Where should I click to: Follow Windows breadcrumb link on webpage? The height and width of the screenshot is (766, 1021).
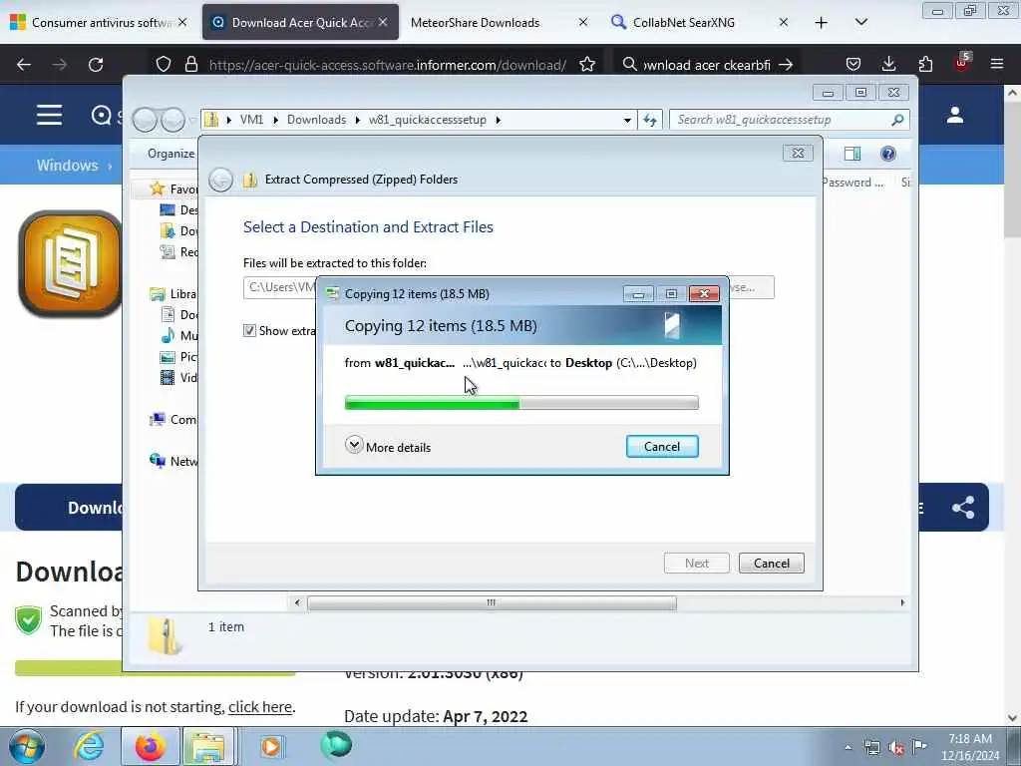[67, 166]
